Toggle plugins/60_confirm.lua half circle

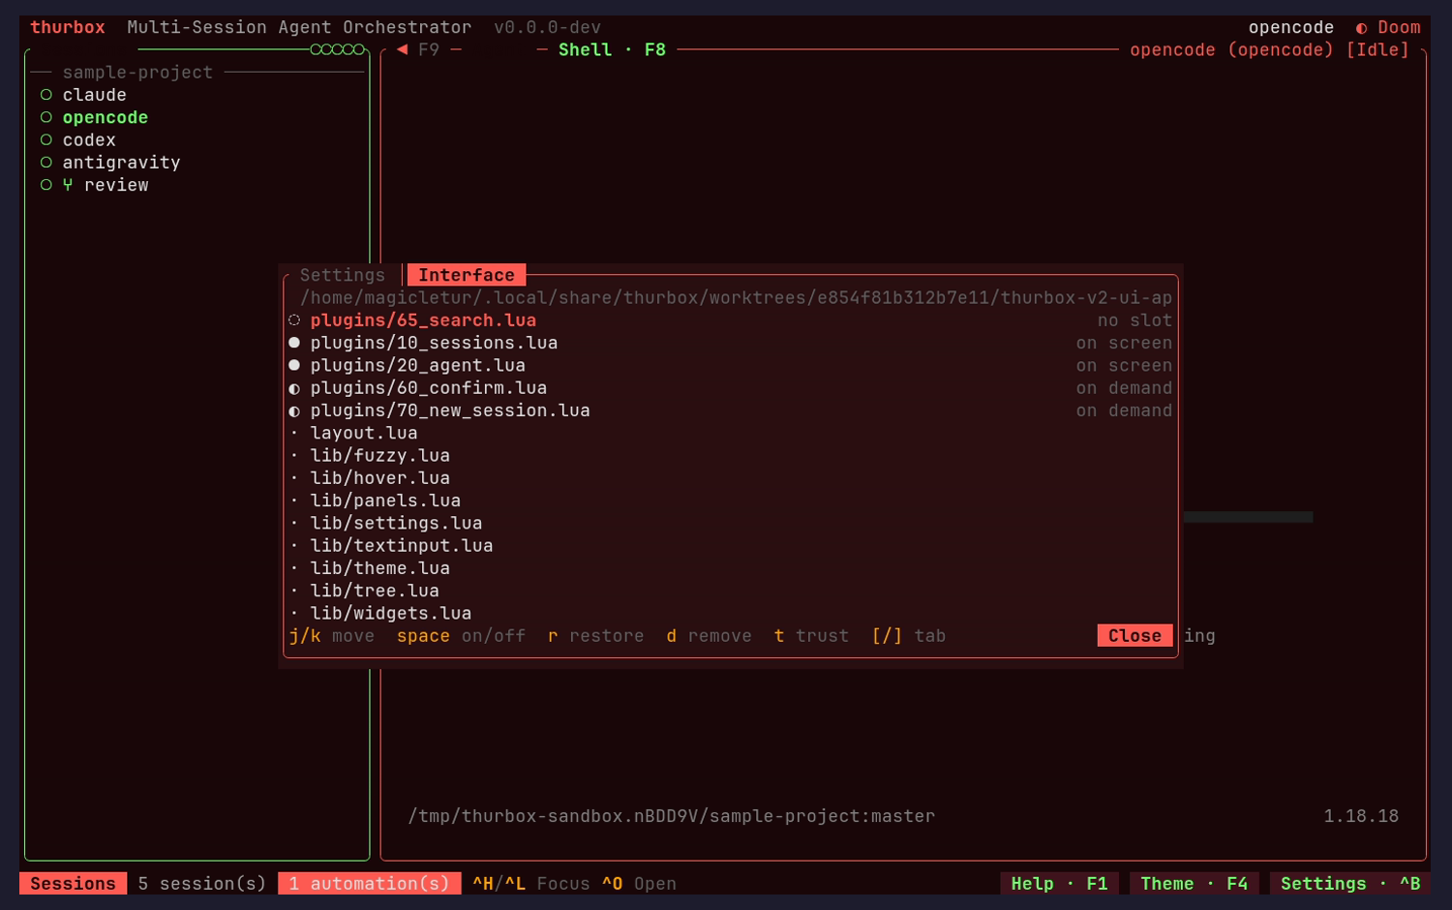click(294, 388)
